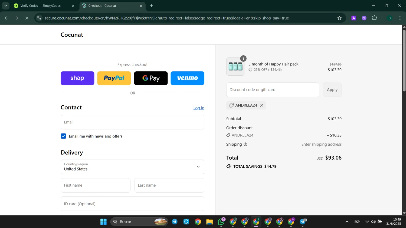Image resolution: width=406 pixels, height=228 pixels.
Task: Switch to Checkout - Cocunat tab
Action: (x=112, y=6)
